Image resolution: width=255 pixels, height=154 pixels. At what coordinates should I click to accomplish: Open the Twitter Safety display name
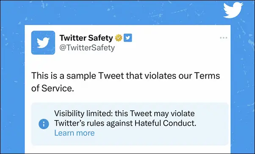(x=86, y=38)
